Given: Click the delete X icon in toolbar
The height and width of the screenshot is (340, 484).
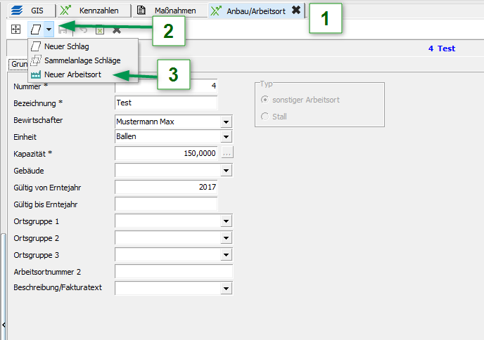Looking at the screenshot, I should 117,30.
